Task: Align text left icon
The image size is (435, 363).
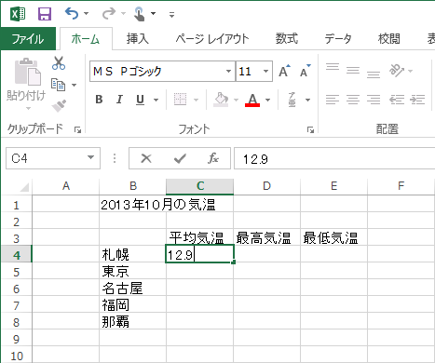Action: pos(333,100)
